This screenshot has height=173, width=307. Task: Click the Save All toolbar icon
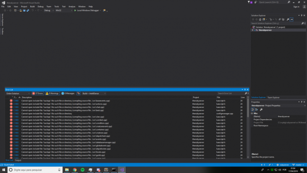[x=27, y=10]
